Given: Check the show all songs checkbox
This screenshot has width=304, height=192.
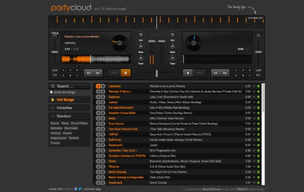Looking at the screenshot, I should tap(51, 92).
